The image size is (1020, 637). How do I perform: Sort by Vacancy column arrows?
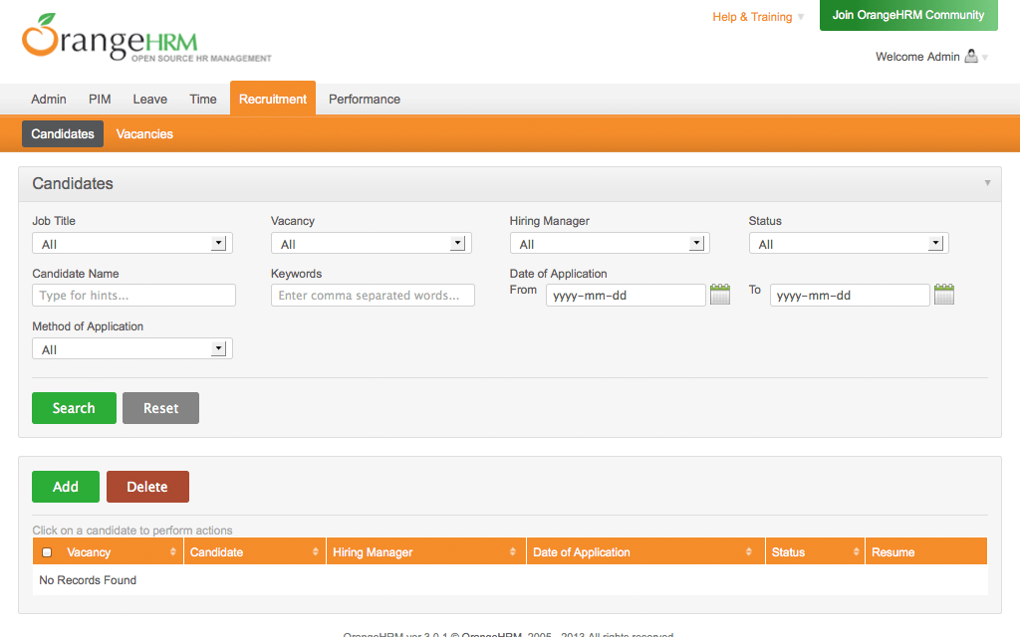[173, 552]
